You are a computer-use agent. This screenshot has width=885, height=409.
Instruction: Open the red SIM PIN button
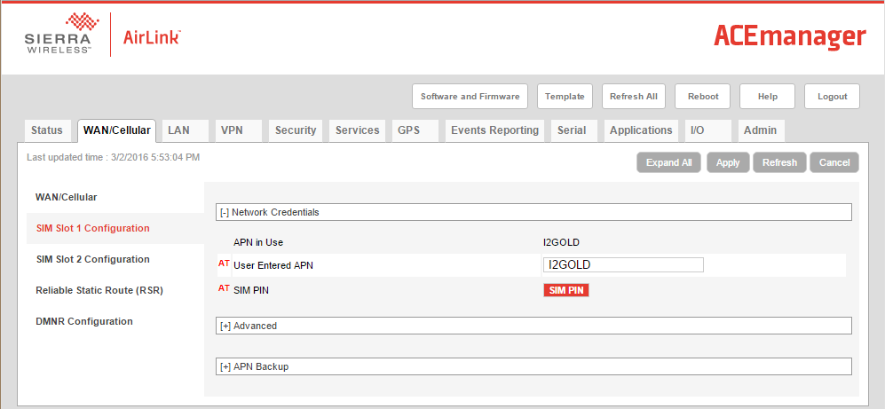pyautogui.click(x=566, y=290)
